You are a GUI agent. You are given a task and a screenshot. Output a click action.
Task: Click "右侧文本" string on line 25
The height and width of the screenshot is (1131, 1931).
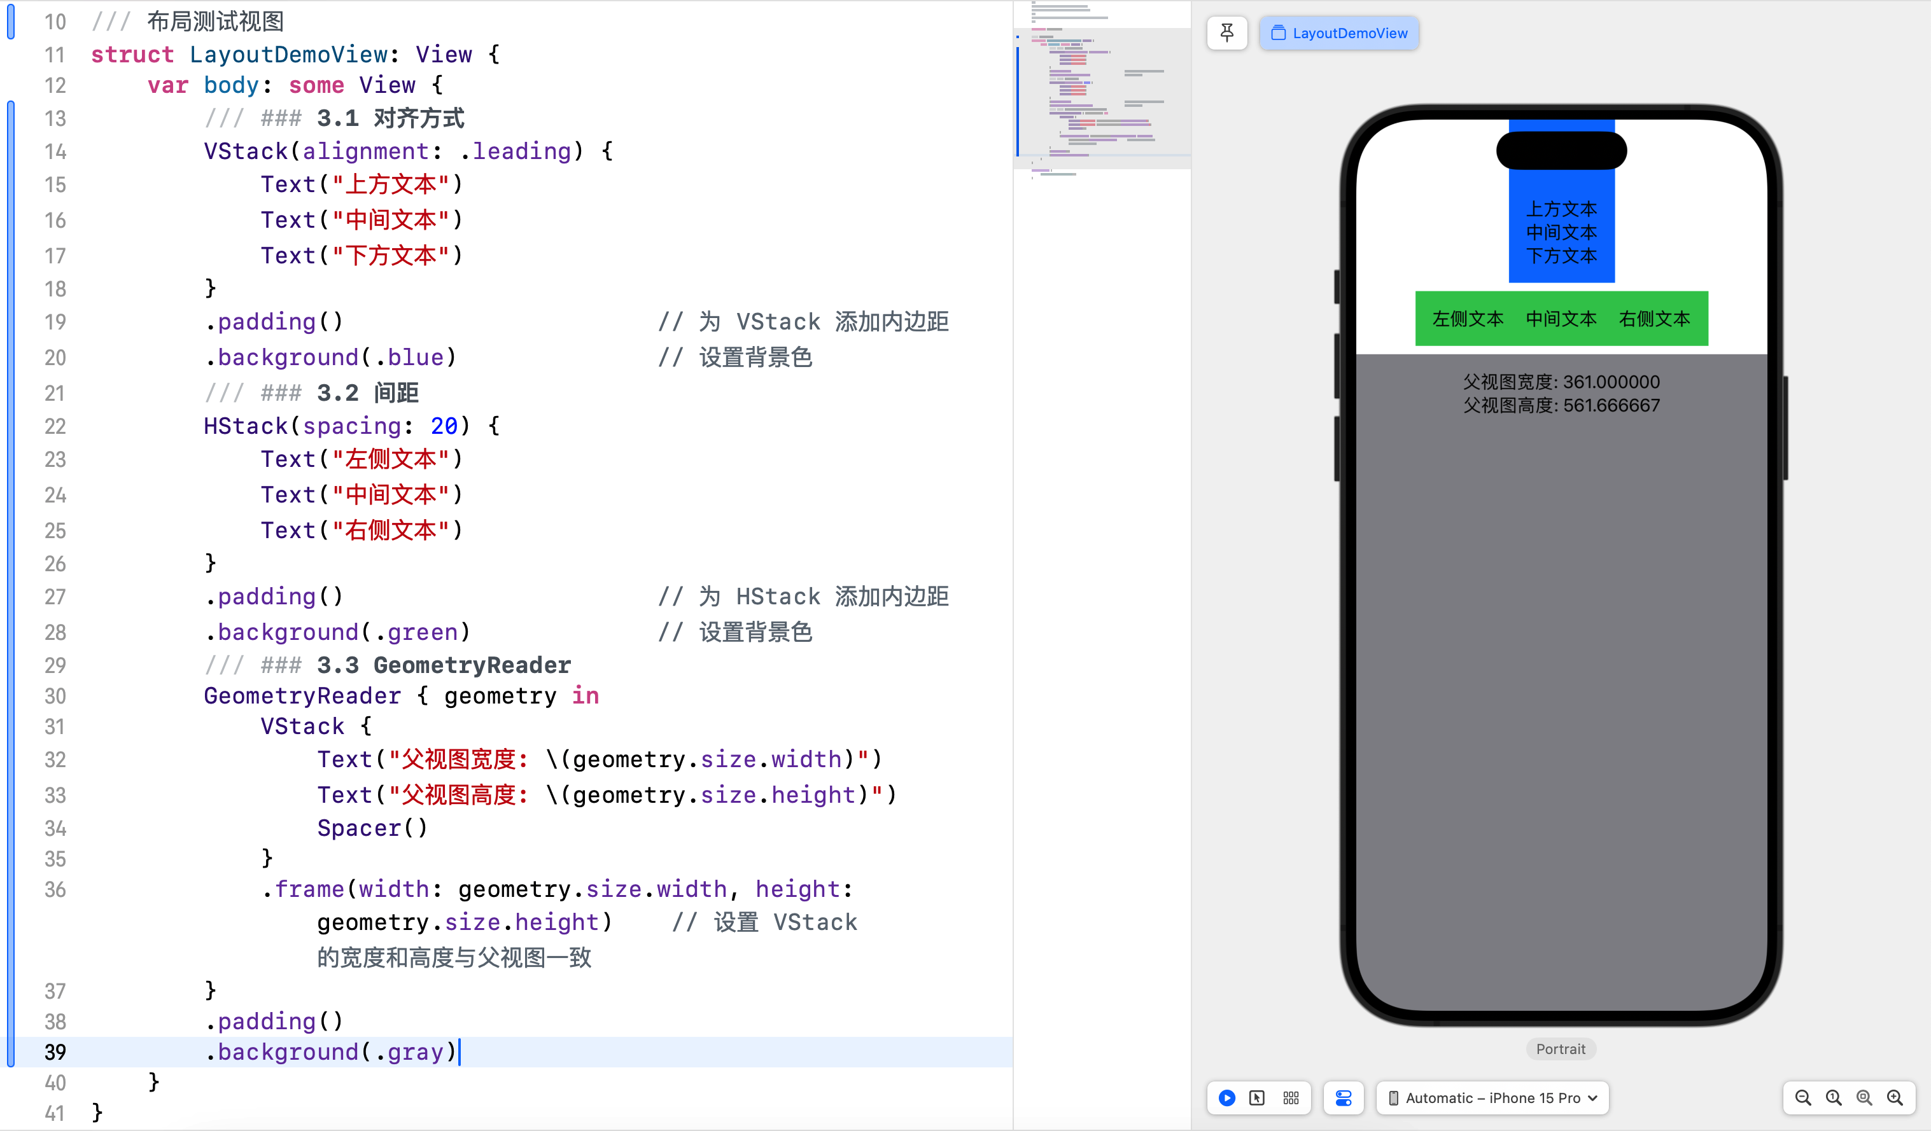(x=391, y=530)
